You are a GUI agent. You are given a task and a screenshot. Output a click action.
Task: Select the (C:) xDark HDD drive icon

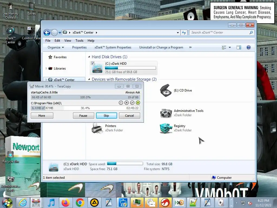point(97,69)
